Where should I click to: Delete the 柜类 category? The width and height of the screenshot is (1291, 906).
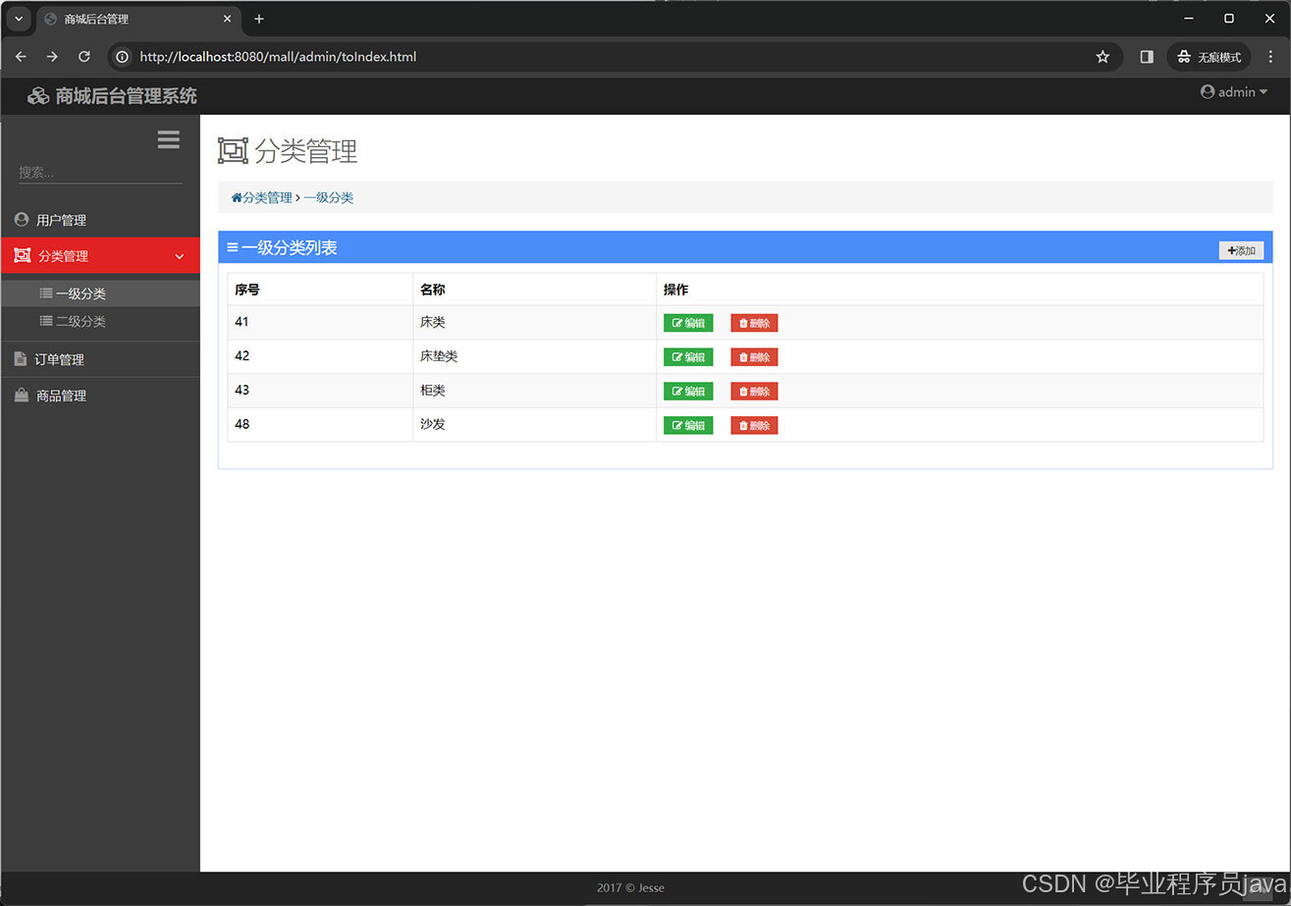pyautogui.click(x=754, y=391)
